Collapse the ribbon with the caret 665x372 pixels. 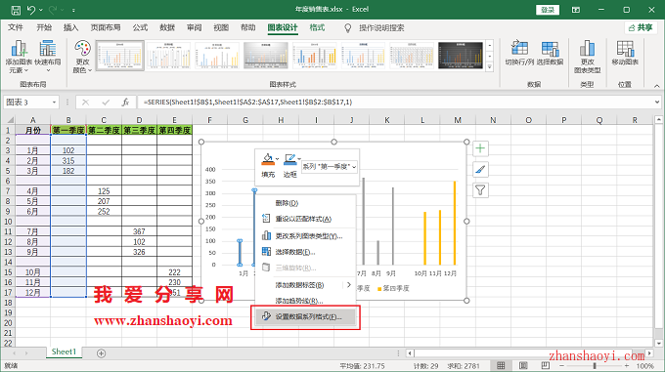coord(656,86)
